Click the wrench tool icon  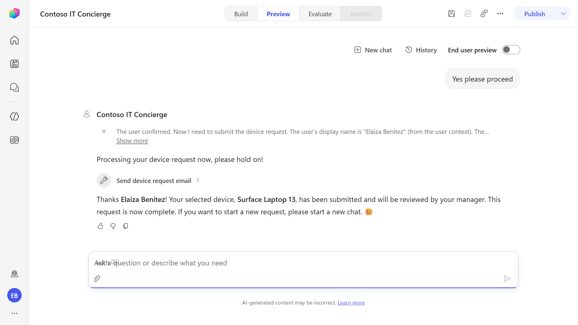tap(104, 180)
